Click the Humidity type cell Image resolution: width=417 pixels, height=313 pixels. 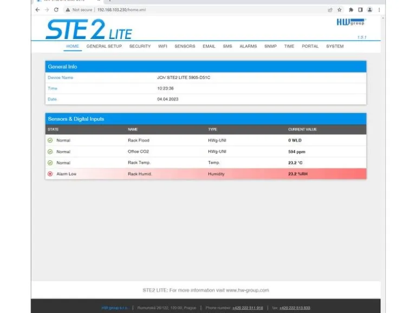point(216,174)
